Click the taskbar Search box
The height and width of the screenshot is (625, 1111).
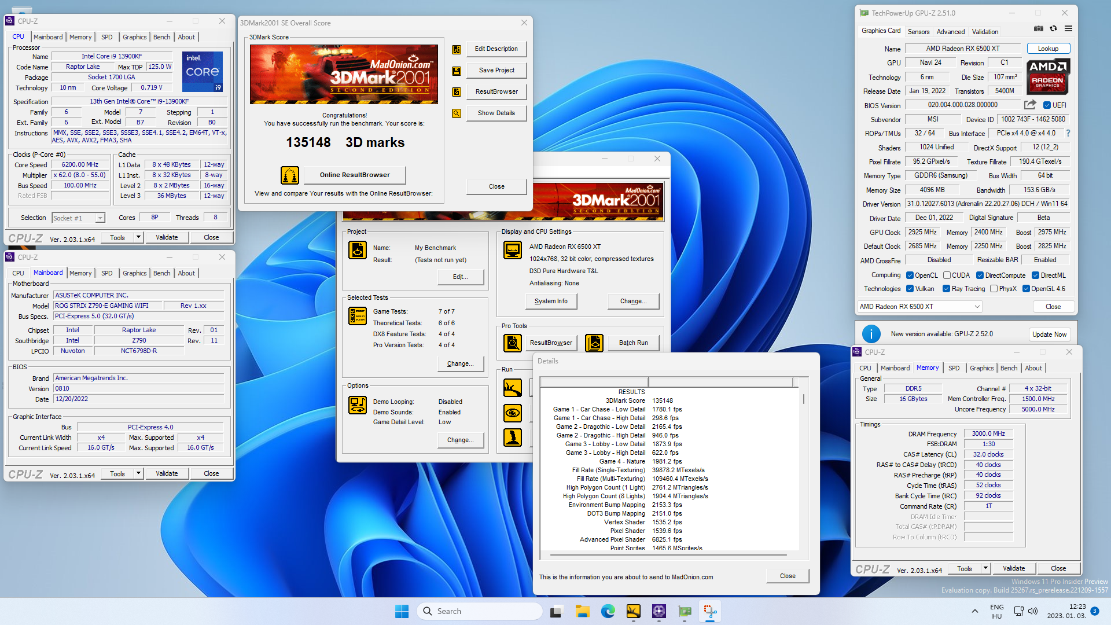pos(480,611)
